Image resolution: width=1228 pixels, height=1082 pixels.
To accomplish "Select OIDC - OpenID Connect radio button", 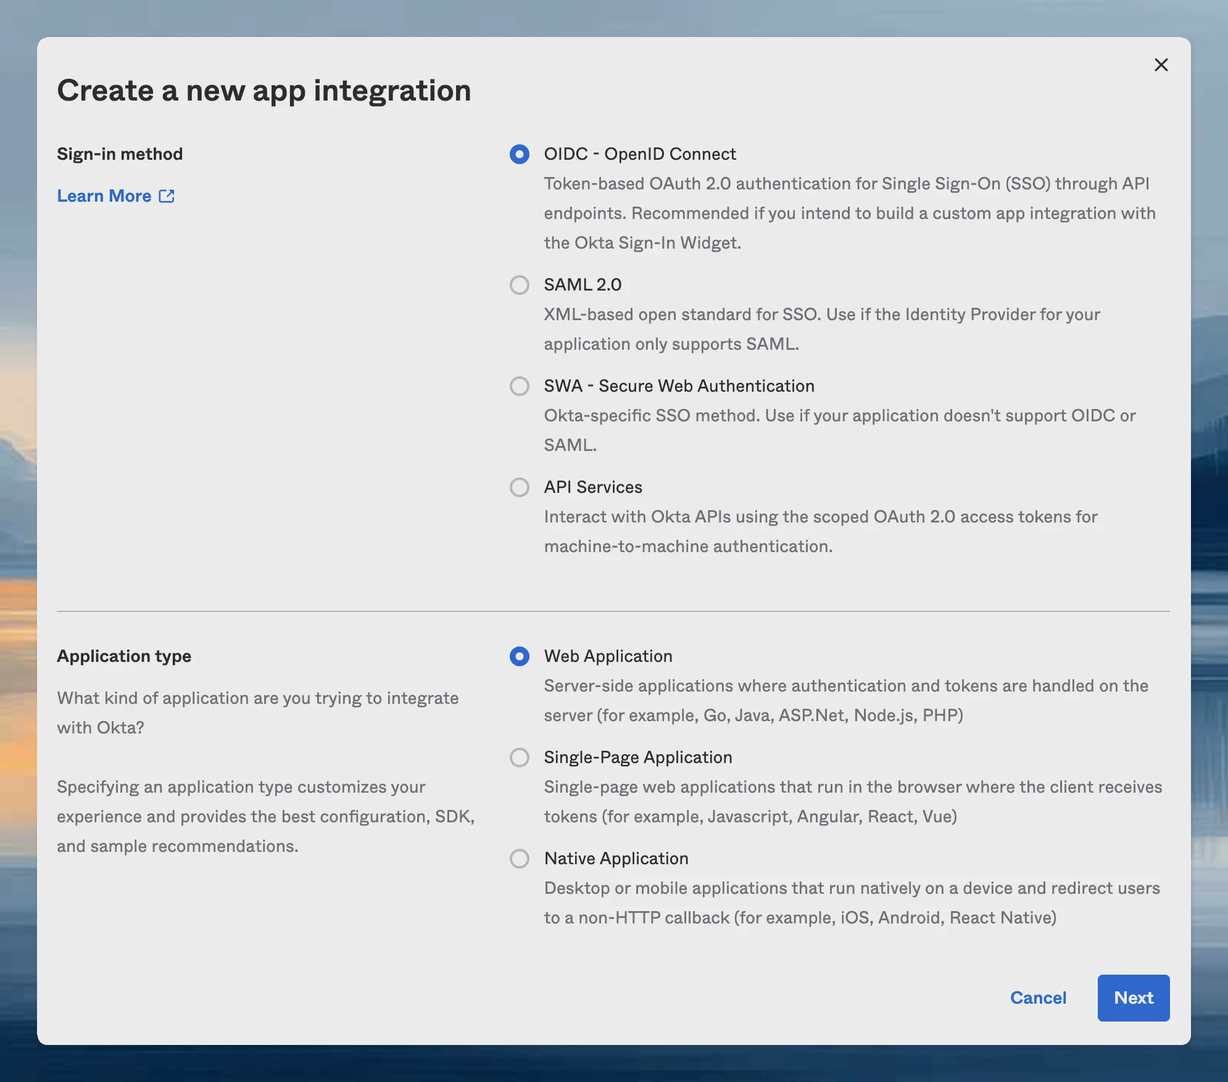I will tap(519, 154).
